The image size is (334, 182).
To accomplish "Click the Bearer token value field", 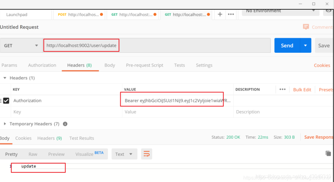I will [178, 100].
